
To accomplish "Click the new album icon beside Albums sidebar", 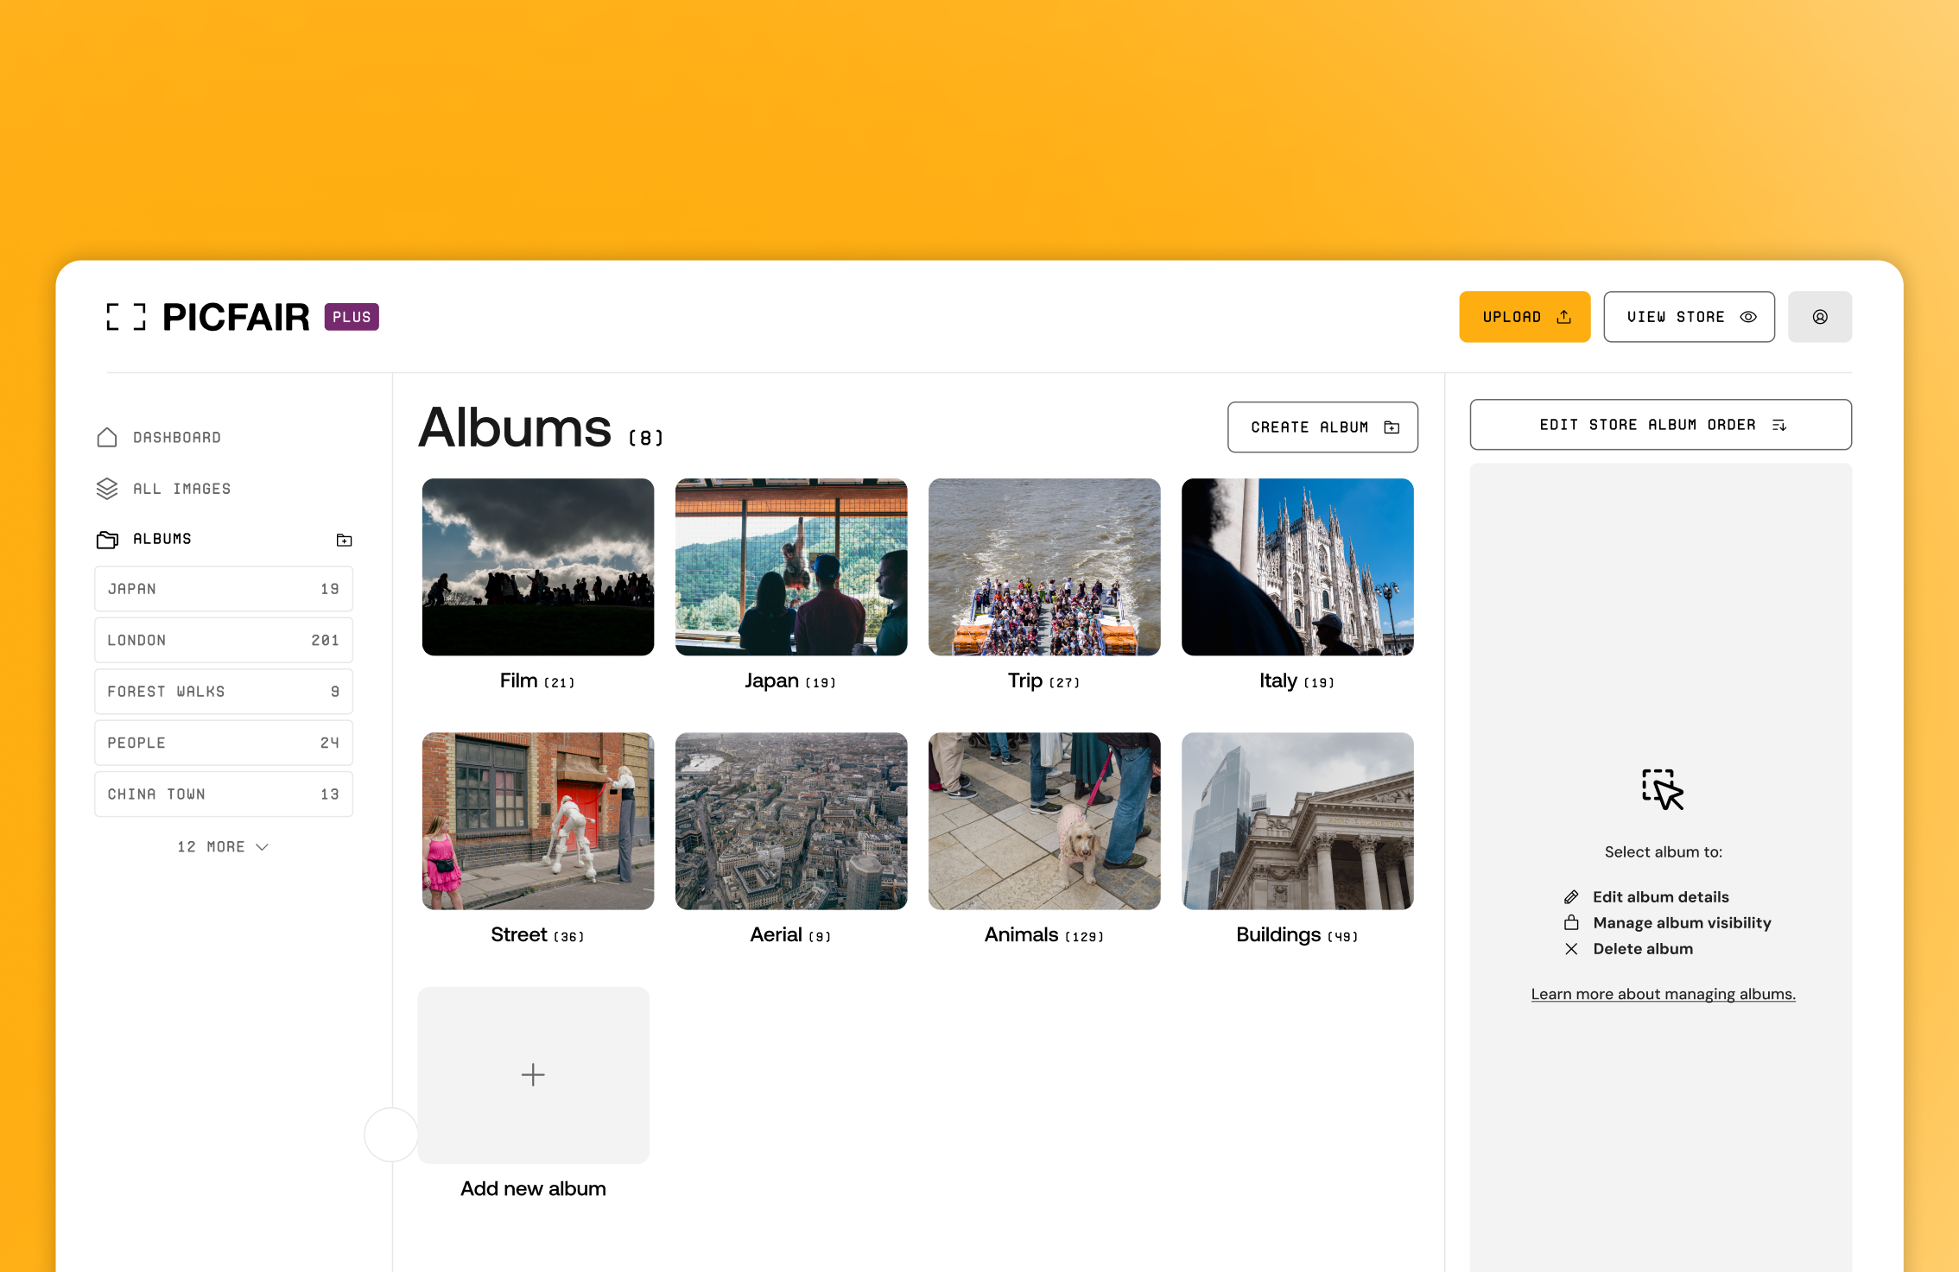I will (x=344, y=540).
